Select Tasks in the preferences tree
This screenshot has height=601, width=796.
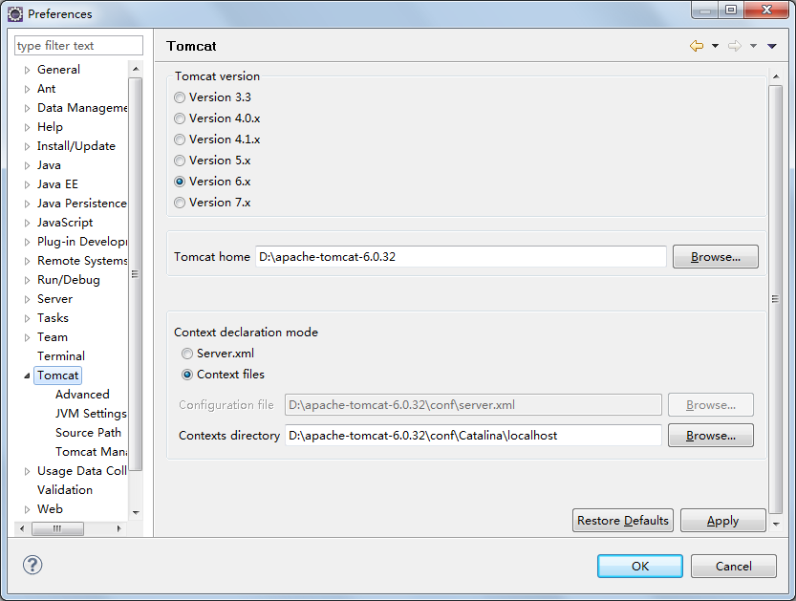click(53, 318)
